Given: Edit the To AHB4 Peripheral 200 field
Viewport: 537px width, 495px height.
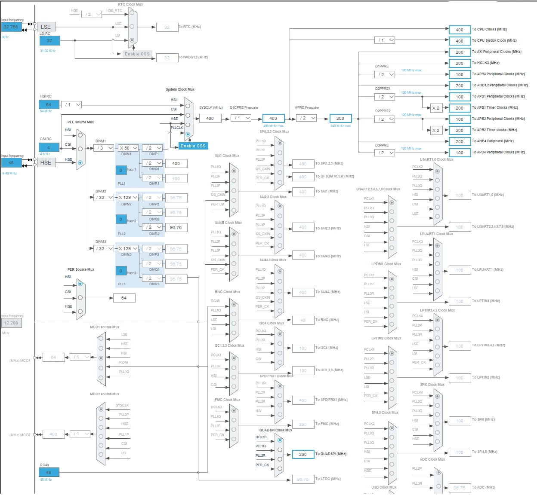Looking at the screenshot, I should 460,141.
